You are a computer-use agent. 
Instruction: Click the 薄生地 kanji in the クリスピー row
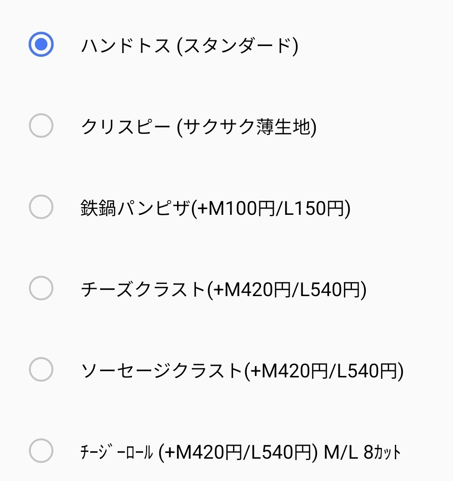click(x=283, y=127)
